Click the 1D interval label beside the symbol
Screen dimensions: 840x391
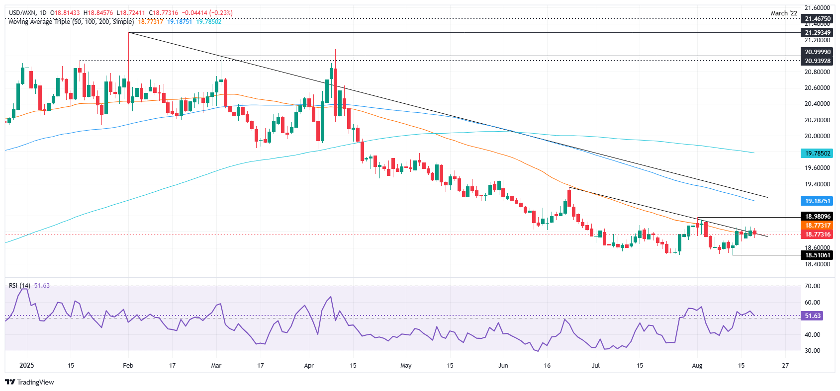(42, 13)
